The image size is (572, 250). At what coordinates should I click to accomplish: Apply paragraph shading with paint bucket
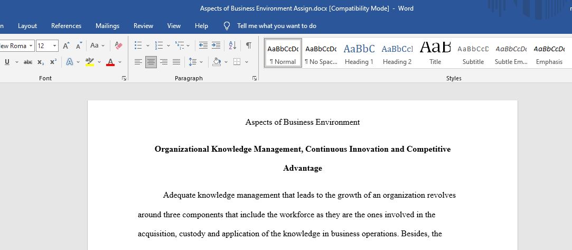217,62
